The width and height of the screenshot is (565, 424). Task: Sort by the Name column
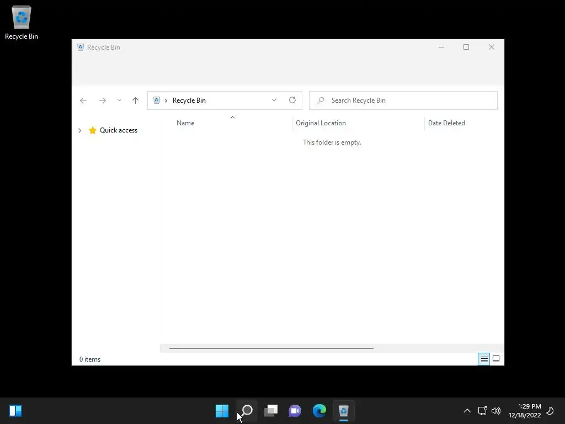[x=185, y=123]
